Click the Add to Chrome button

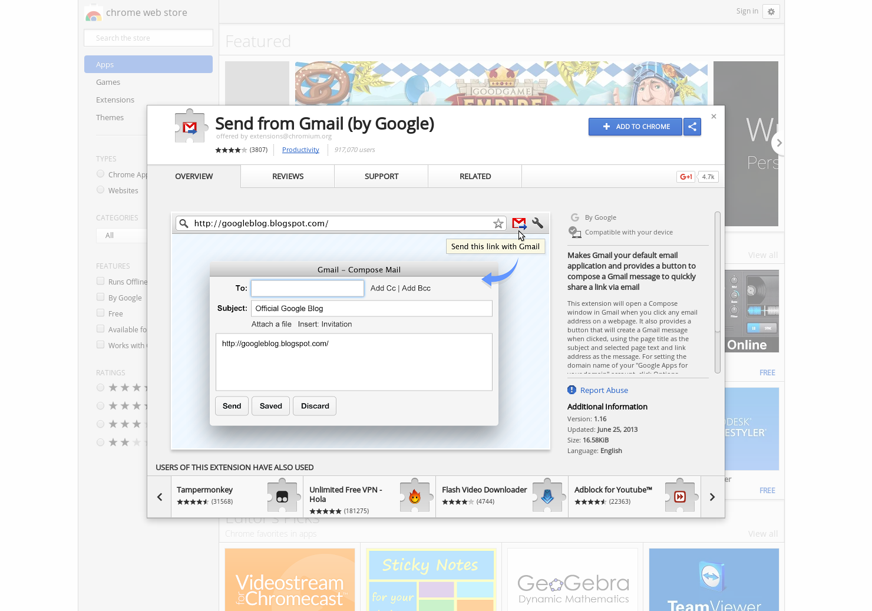pyautogui.click(x=635, y=127)
